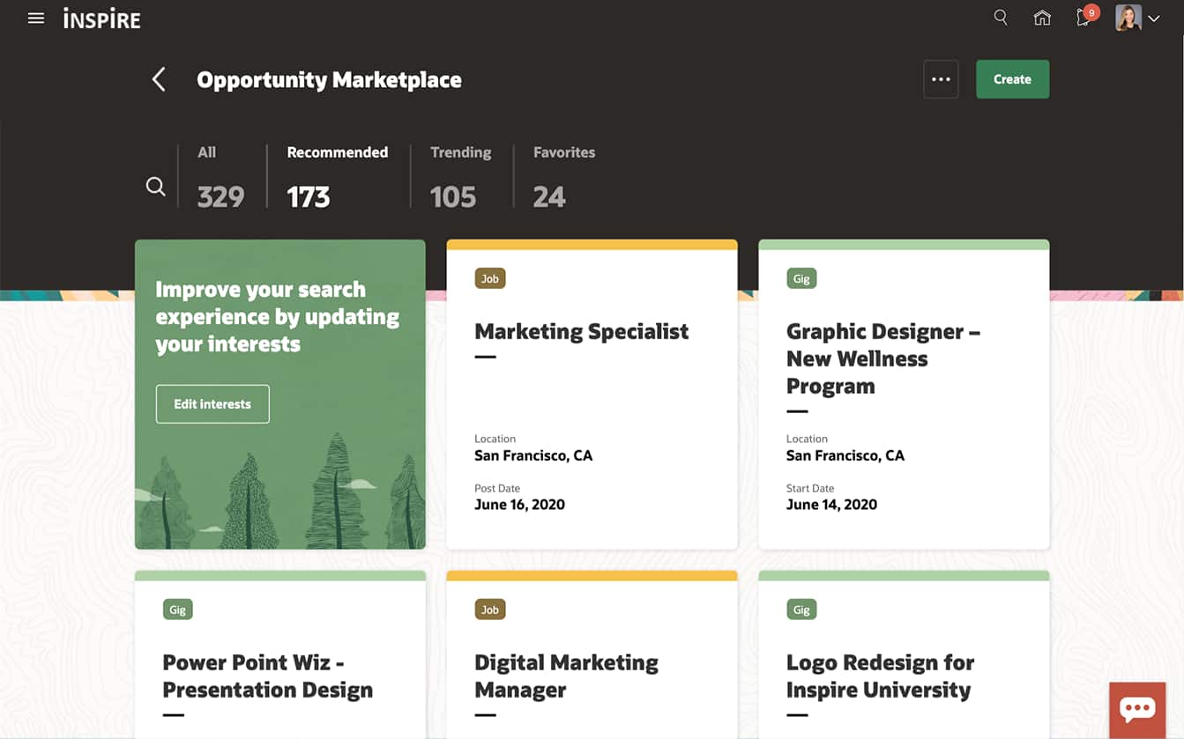Screen dimensions: 1184x739
Task: Open global search with the magnifier icon
Action: tap(1001, 17)
